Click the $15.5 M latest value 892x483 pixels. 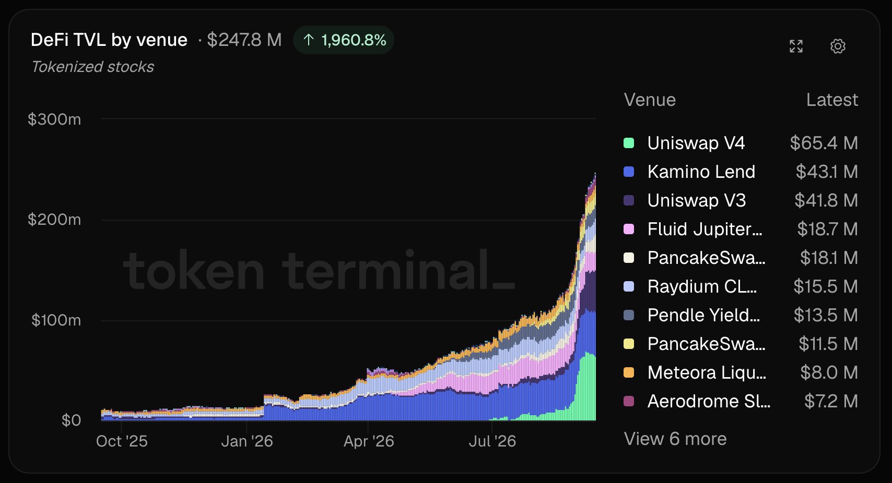[826, 286]
